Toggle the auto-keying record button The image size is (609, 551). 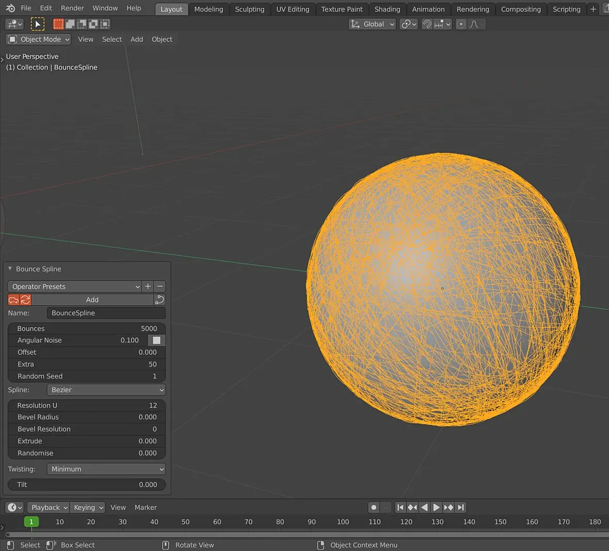tap(374, 508)
